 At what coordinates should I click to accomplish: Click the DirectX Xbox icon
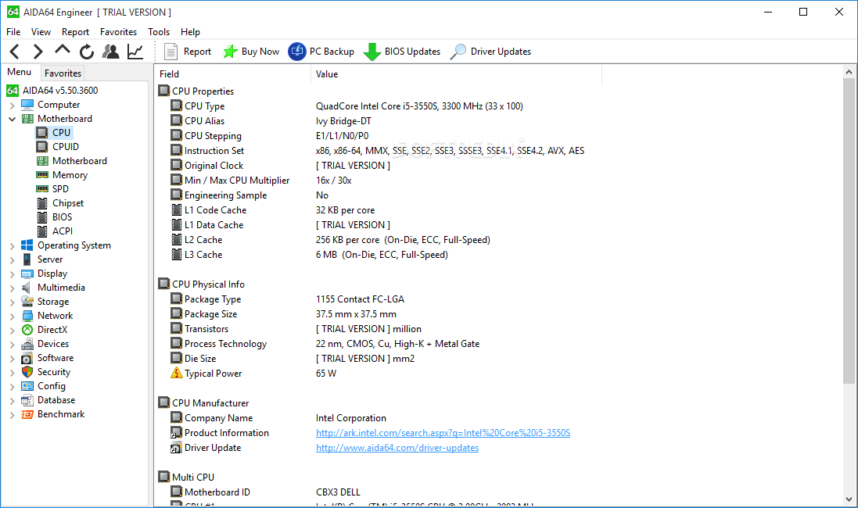point(27,330)
